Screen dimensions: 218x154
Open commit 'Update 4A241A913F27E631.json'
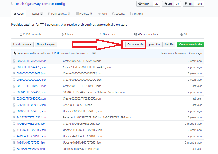coord(82,142)
